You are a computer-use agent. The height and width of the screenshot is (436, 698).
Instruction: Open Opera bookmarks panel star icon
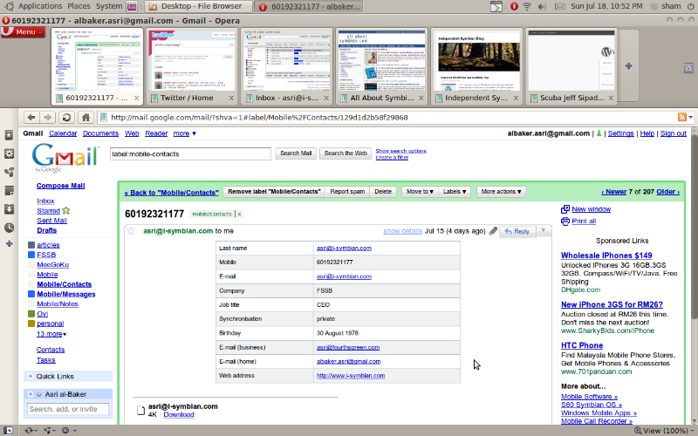[x=9, y=135]
